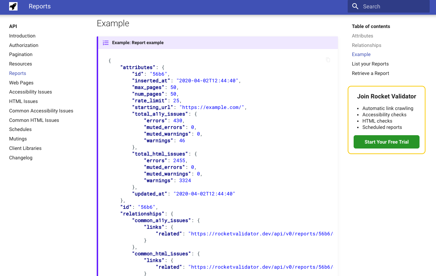Open 'Retrieve a Report' from table of contents
Viewport: 436px width, 276px height.
(371, 73)
